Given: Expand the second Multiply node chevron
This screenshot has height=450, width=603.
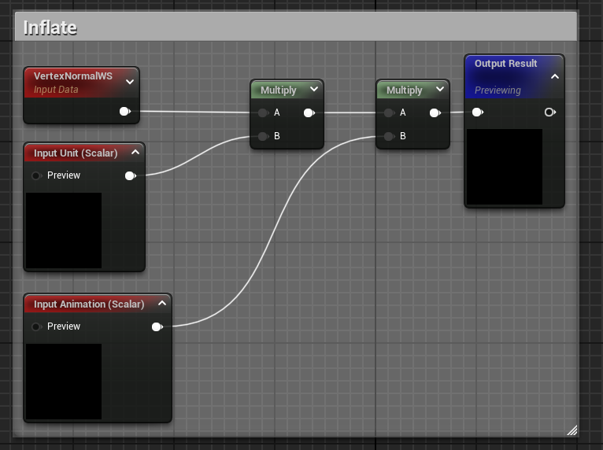Looking at the screenshot, I should (440, 89).
